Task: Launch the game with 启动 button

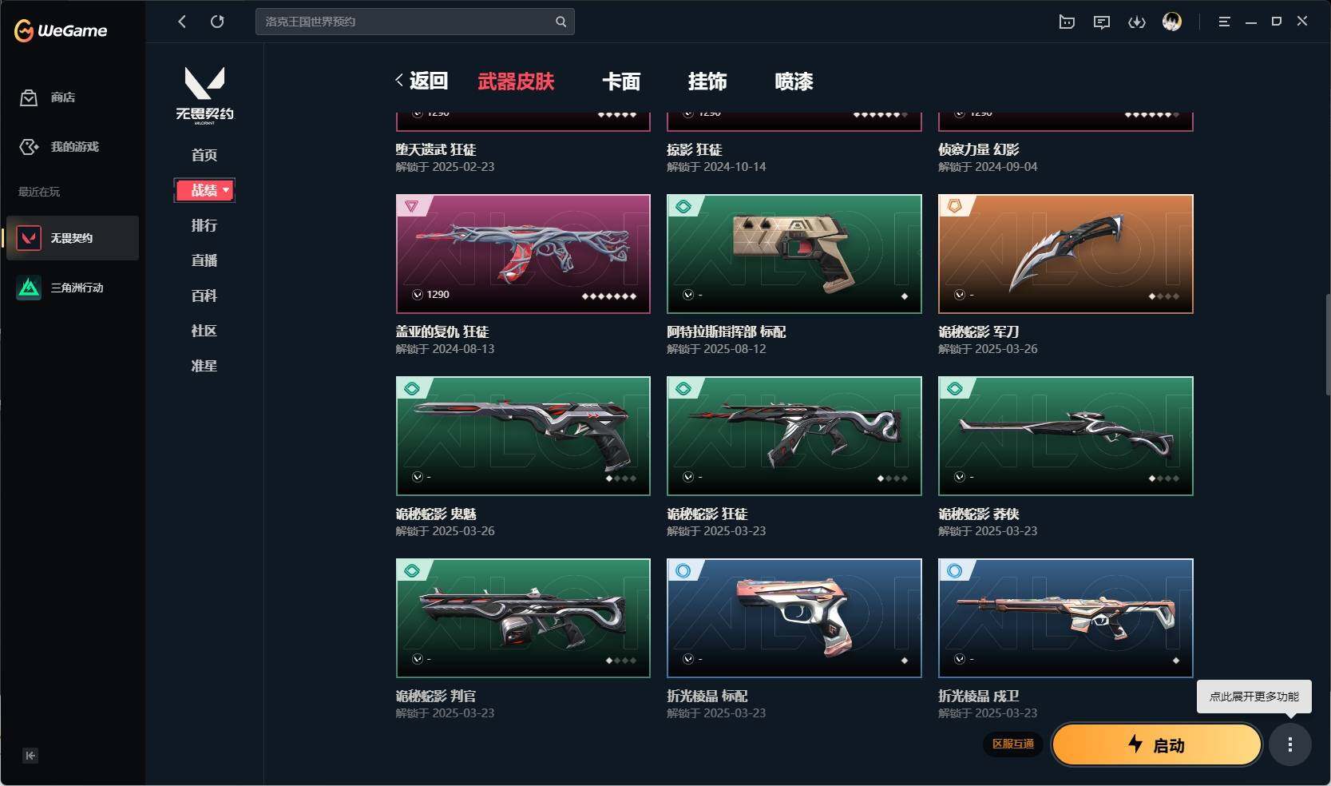Action: (x=1157, y=745)
